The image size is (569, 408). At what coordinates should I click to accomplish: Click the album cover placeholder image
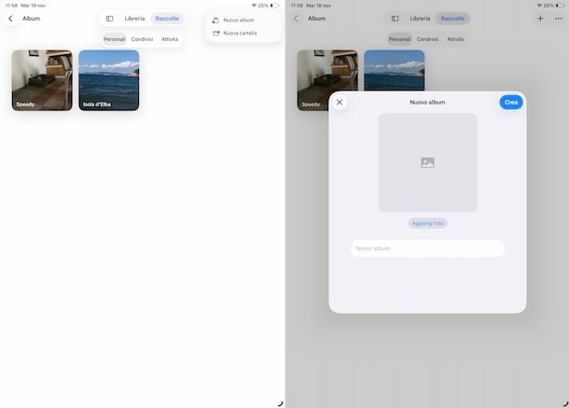[427, 162]
